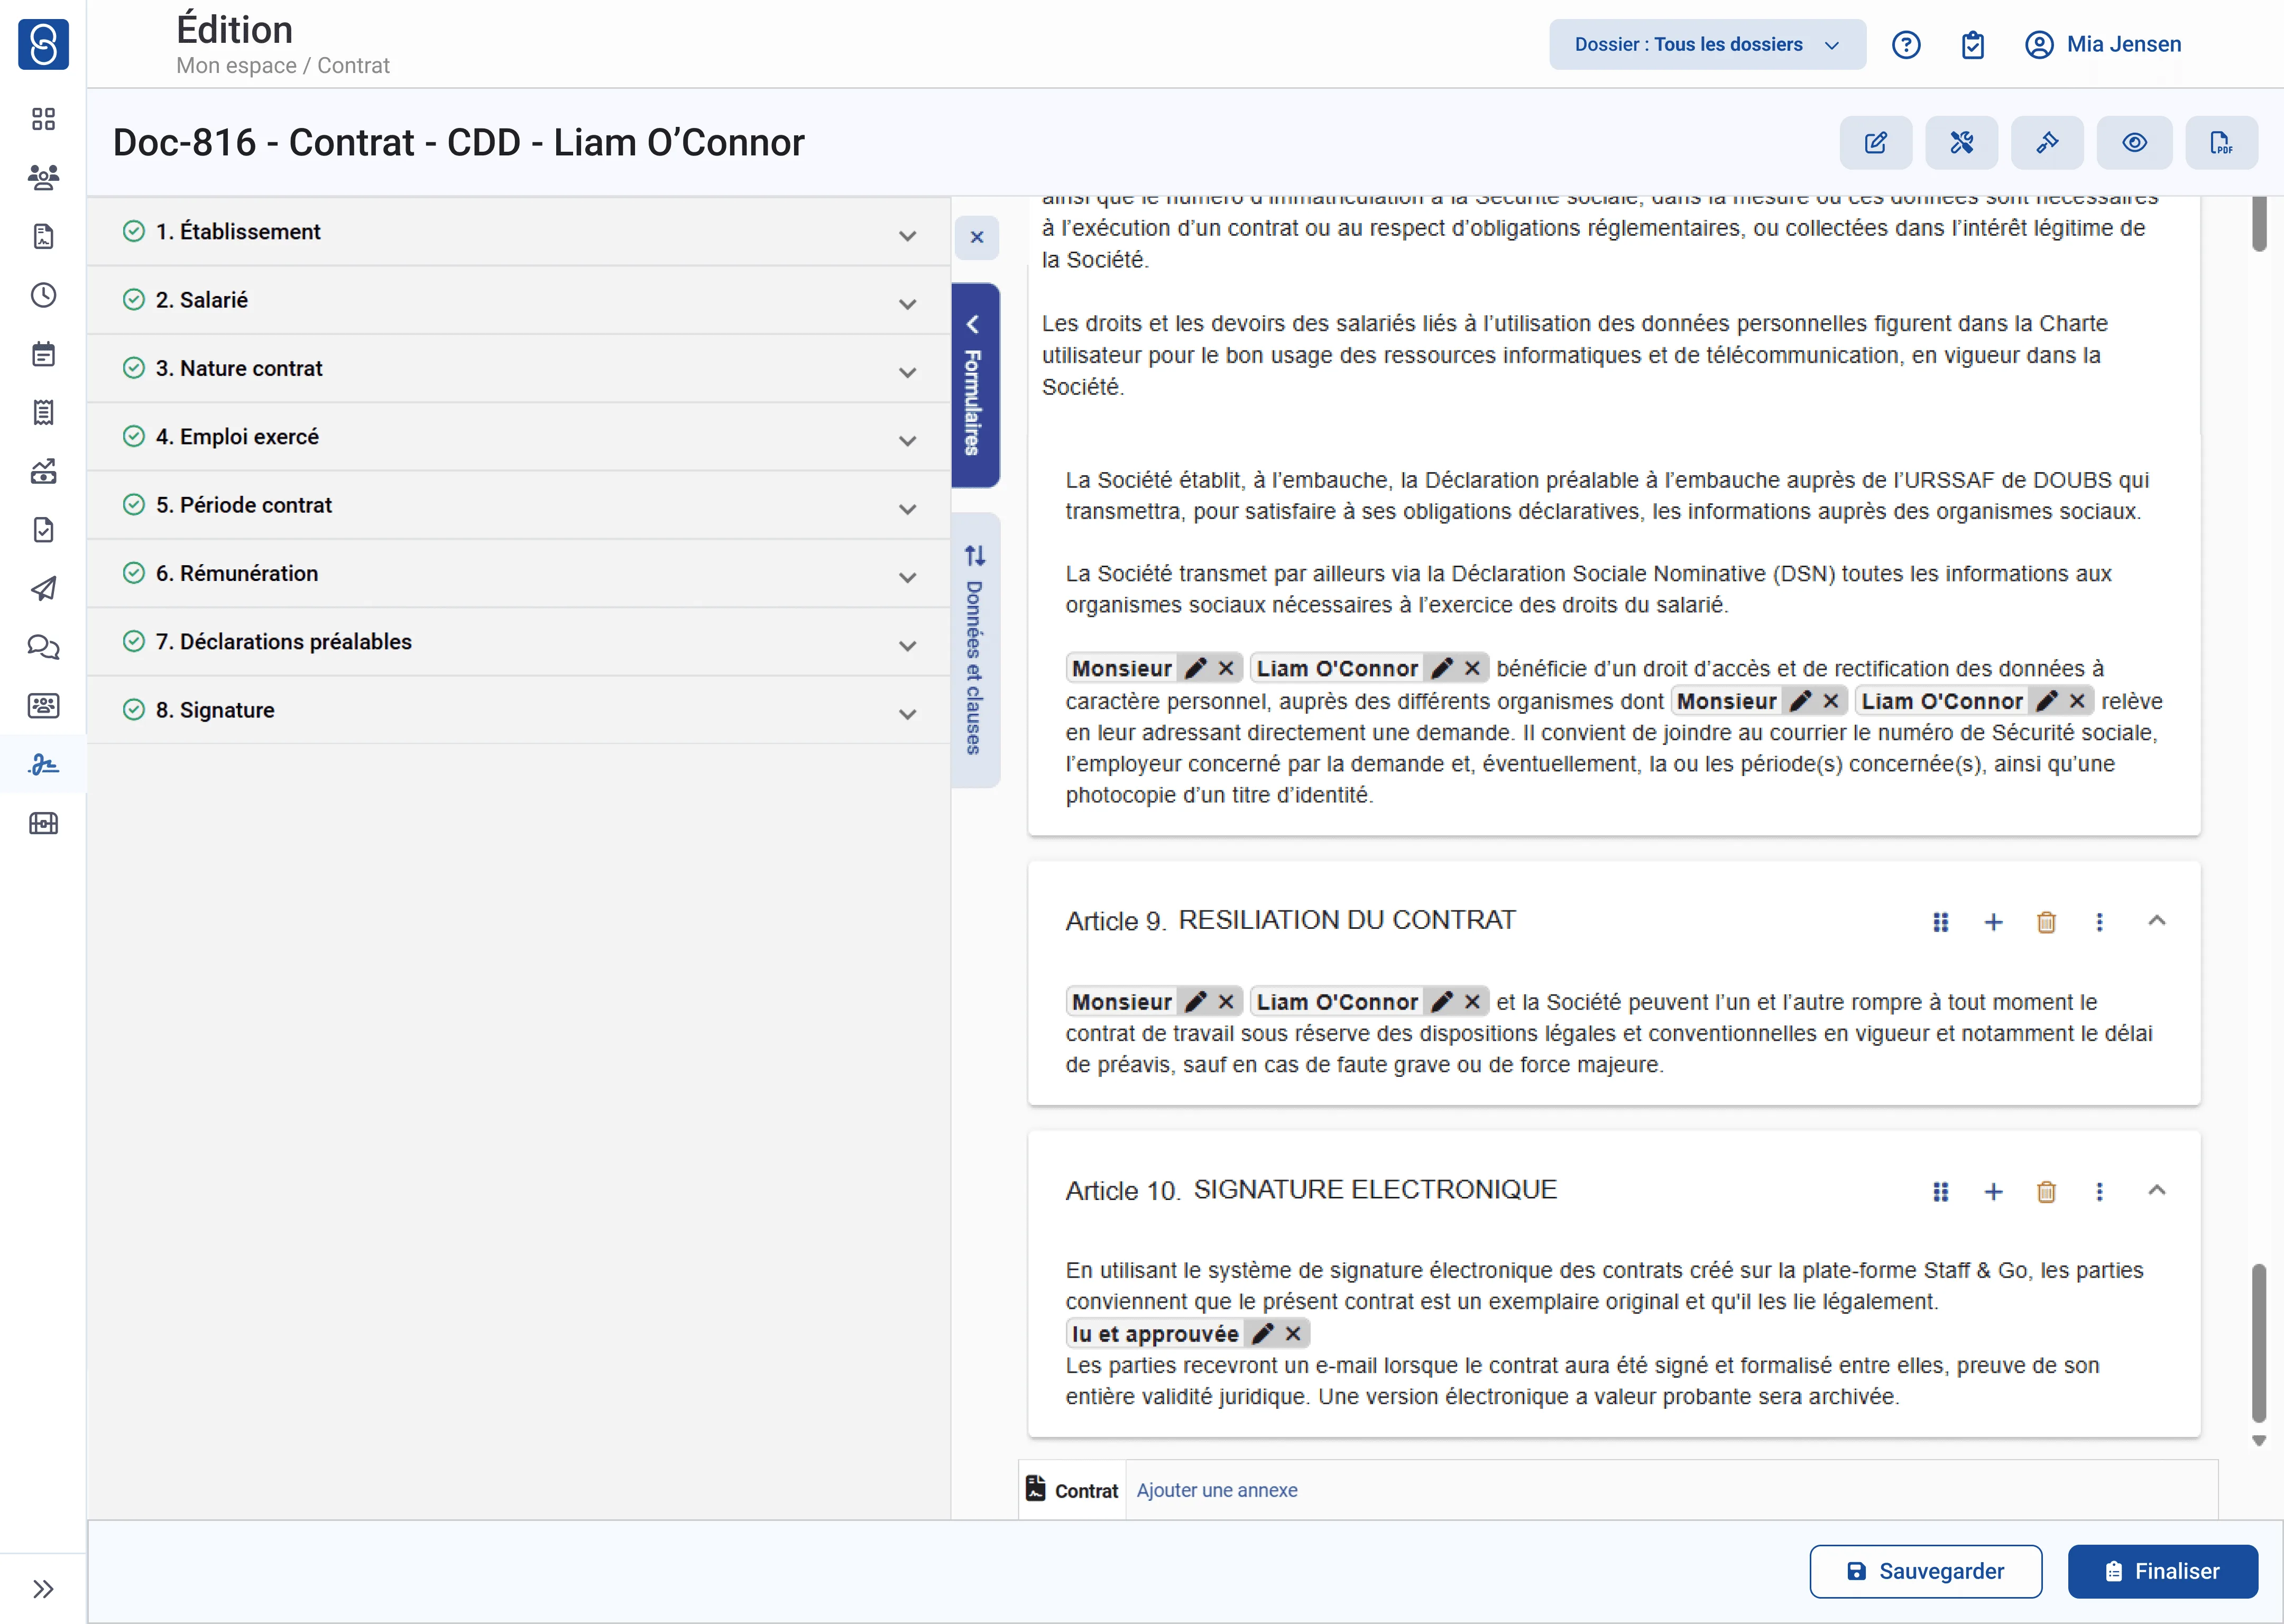Switch to the Formulaires vertical tab

coord(975,386)
